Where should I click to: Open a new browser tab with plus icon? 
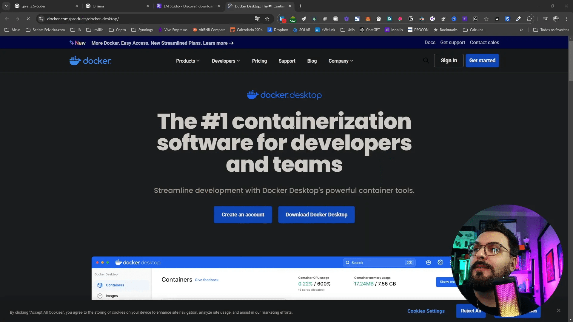tap(301, 6)
